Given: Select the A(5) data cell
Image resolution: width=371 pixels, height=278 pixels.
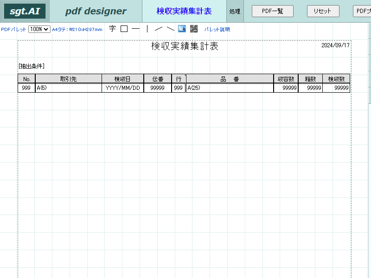Looking at the screenshot, I should pyautogui.click(x=68, y=88).
